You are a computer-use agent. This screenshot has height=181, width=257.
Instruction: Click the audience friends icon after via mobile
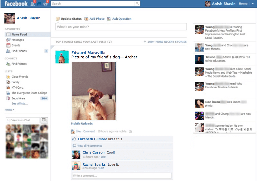click(130, 131)
